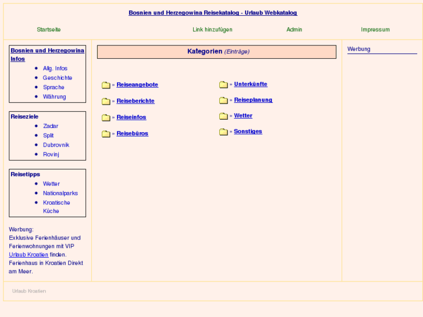Open Kroatische Küche under Reisetipps
423x317 pixels.
pos(56,206)
